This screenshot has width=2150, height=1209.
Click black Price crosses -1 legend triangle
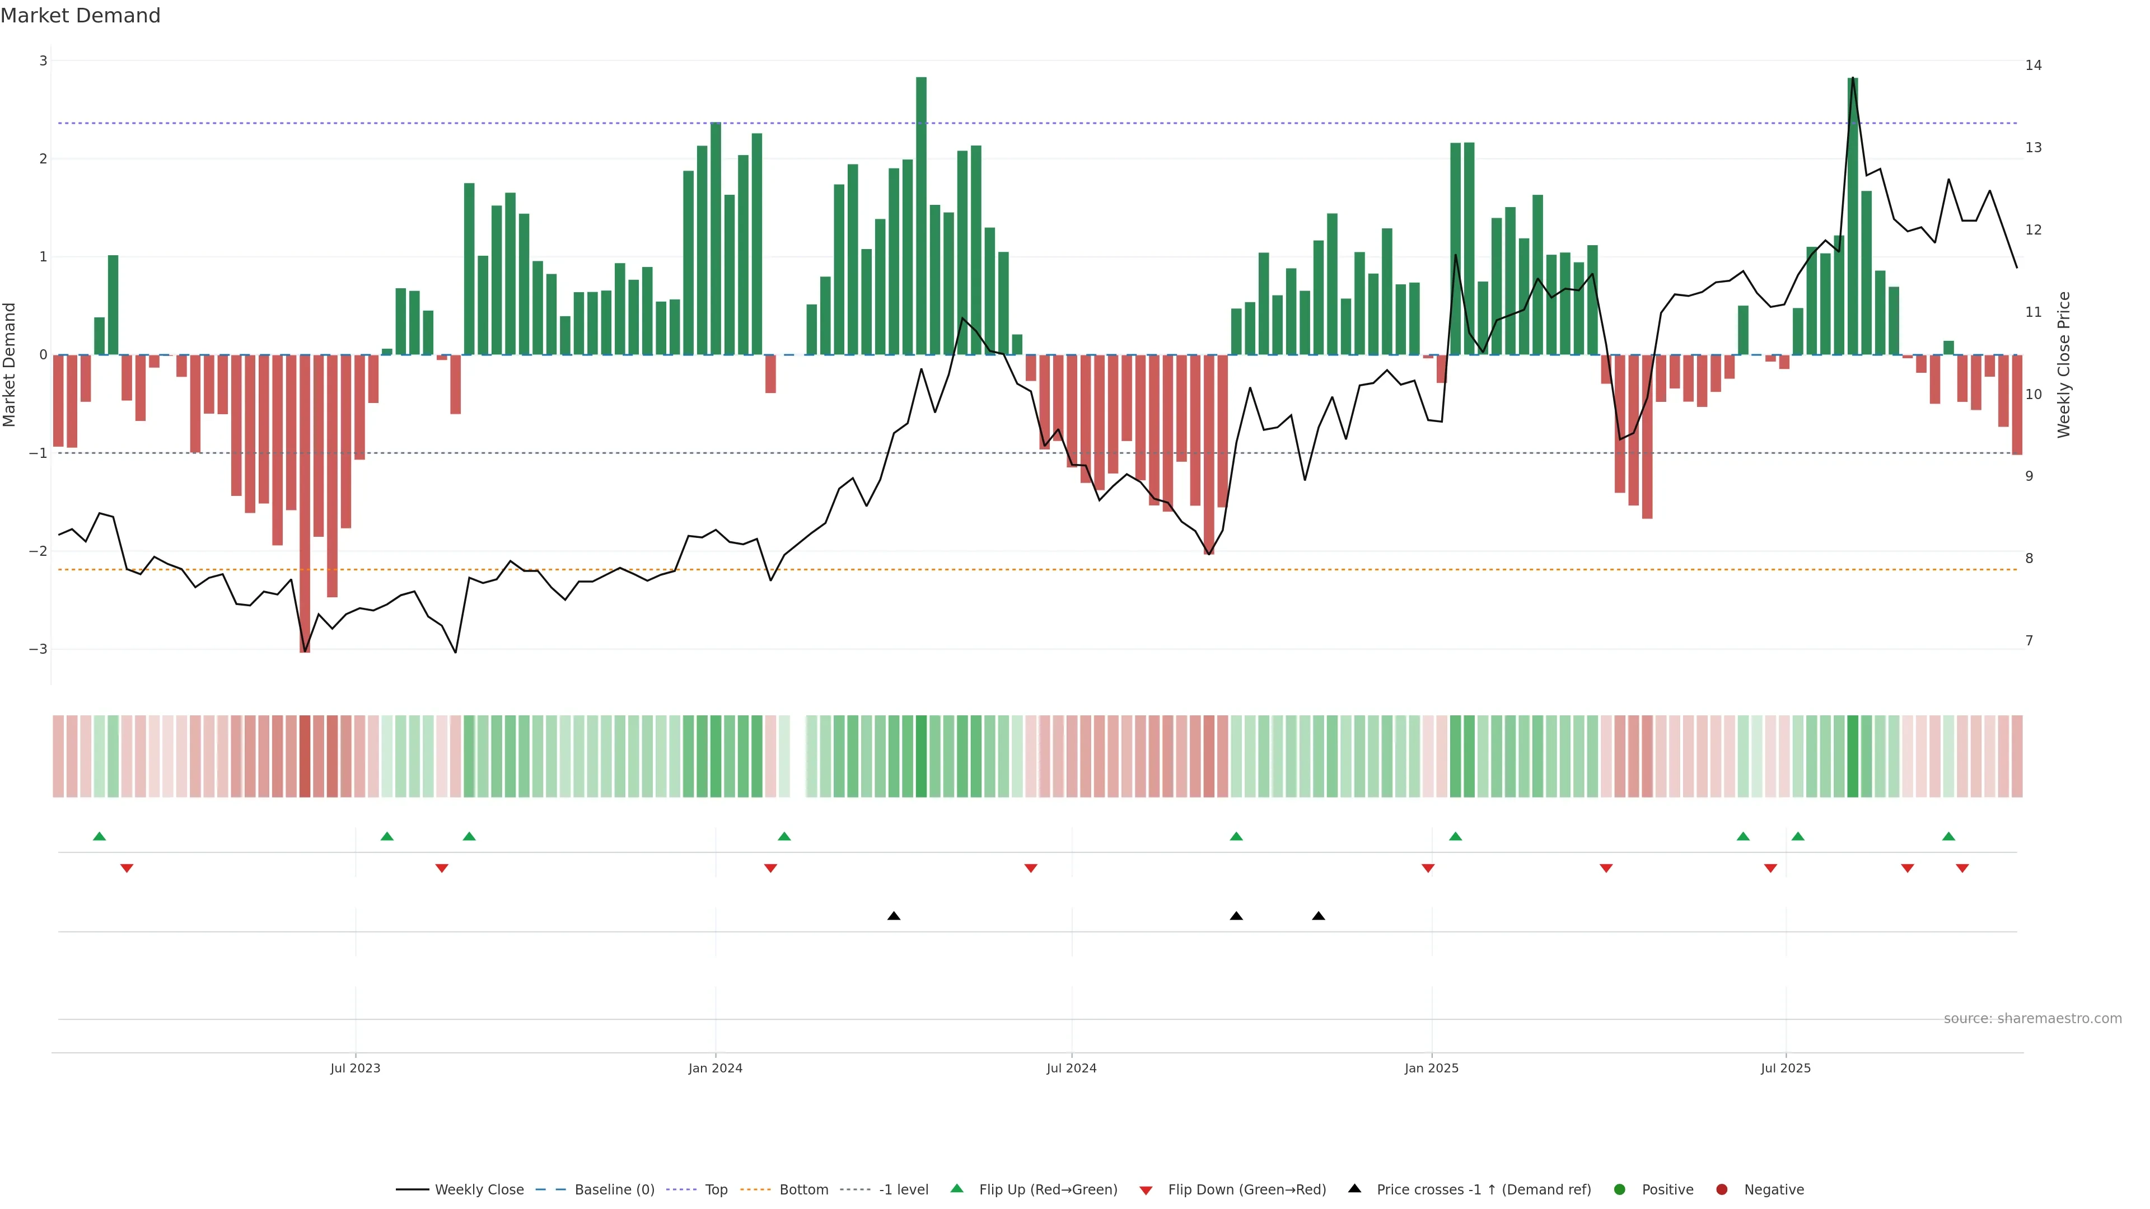point(1354,1189)
